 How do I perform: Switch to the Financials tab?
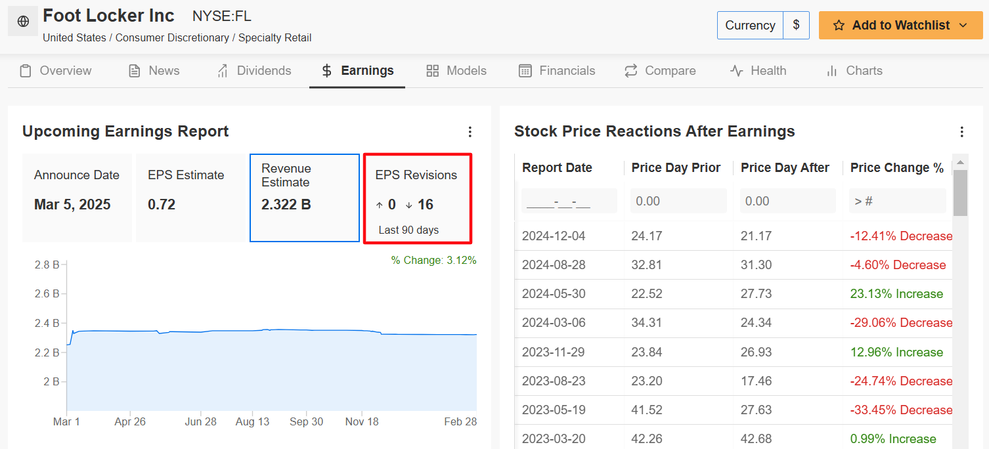click(x=557, y=71)
